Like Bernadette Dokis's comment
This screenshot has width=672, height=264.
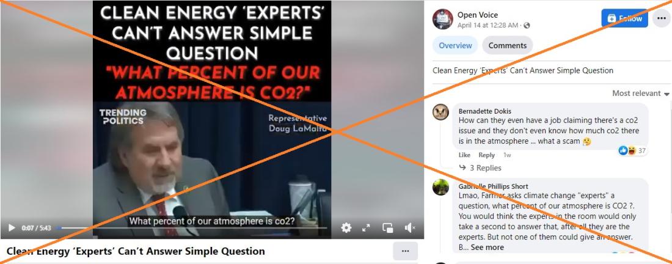(464, 155)
